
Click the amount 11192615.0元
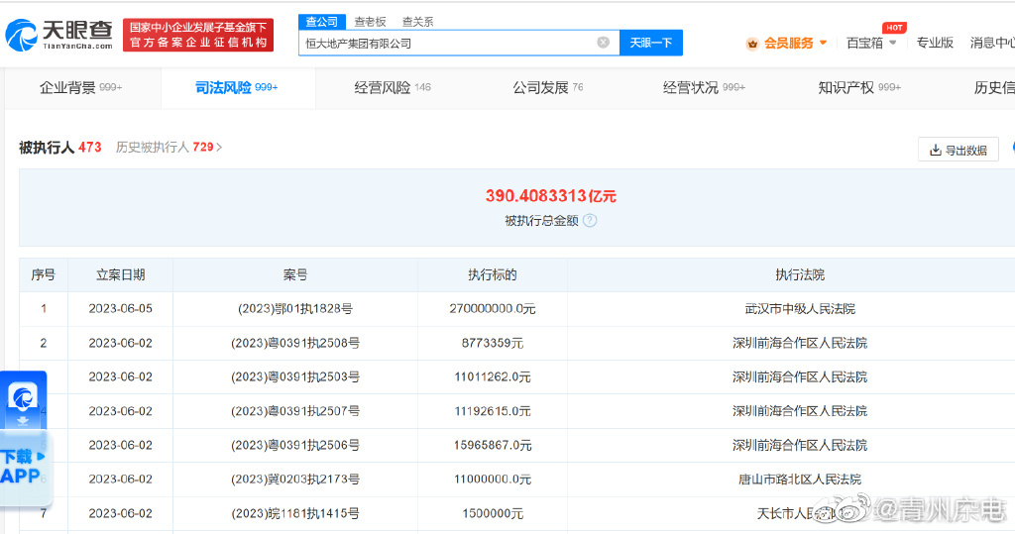493,412
